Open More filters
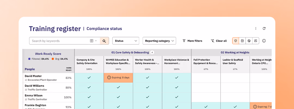This screenshot has width=294, height=109. (192, 41)
